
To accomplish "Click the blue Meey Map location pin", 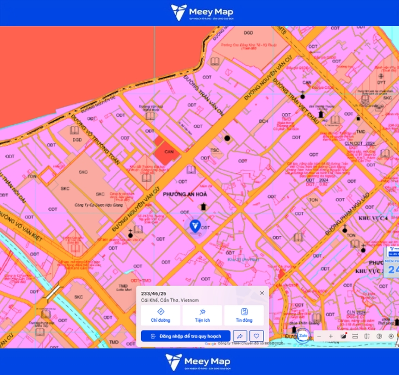I will [x=195, y=227].
